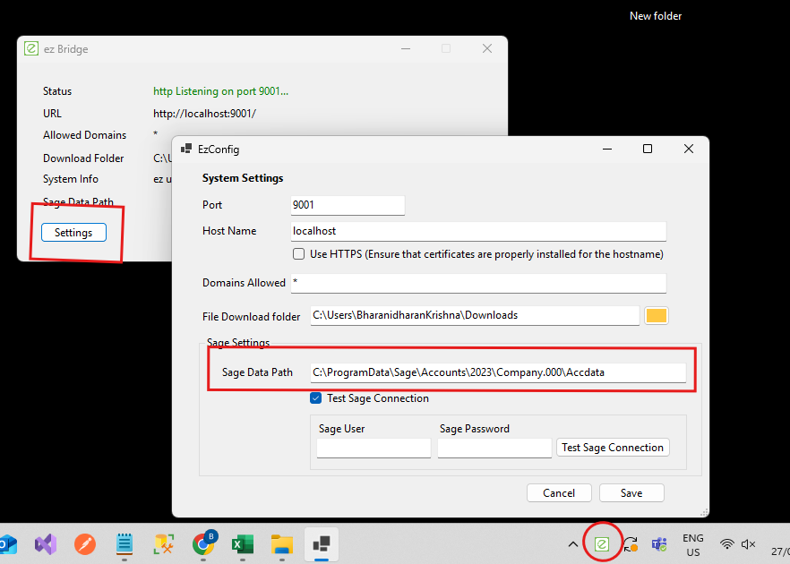
Task: Open the ENG US language switcher
Action: [693, 545]
